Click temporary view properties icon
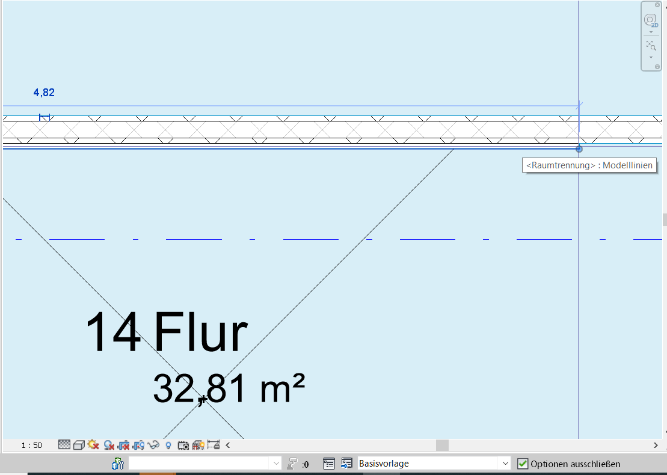The height and width of the screenshot is (475, 667). 183,445
